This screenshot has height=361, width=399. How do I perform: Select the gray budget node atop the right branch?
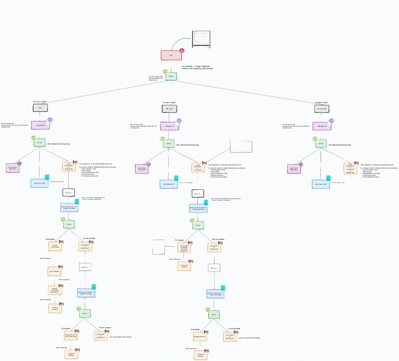tap(322, 109)
